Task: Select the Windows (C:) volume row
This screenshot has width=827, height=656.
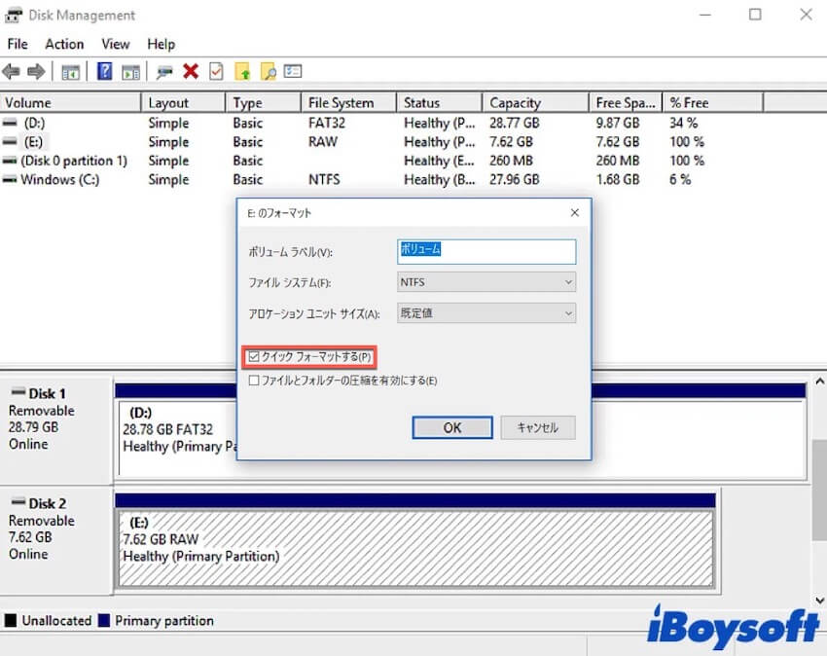Action: (x=59, y=179)
